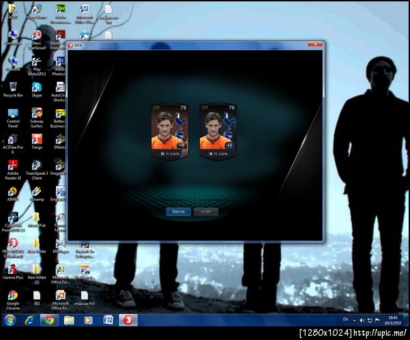Switch to Chrome in the taskbar
Image resolution: width=410 pixels, height=340 pixels.
[x=49, y=320]
